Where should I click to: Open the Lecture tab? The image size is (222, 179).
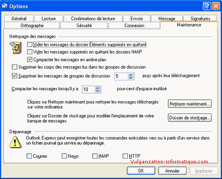click(48, 18)
